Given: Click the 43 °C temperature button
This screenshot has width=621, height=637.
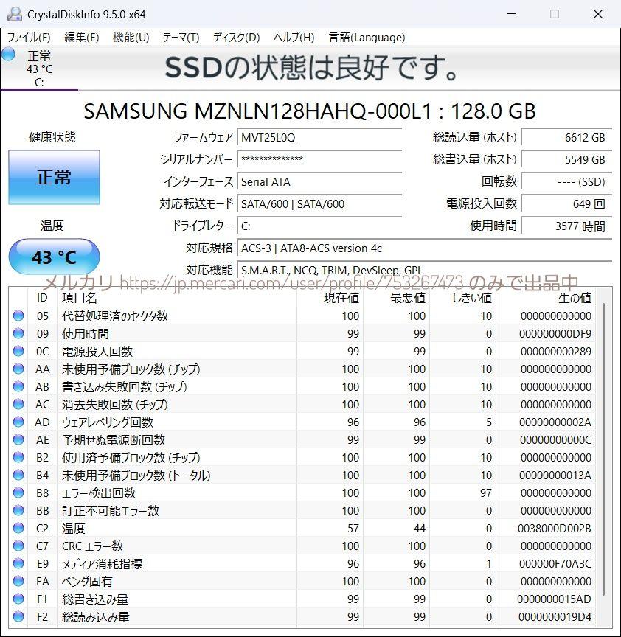Looking at the screenshot, I should tap(54, 257).
